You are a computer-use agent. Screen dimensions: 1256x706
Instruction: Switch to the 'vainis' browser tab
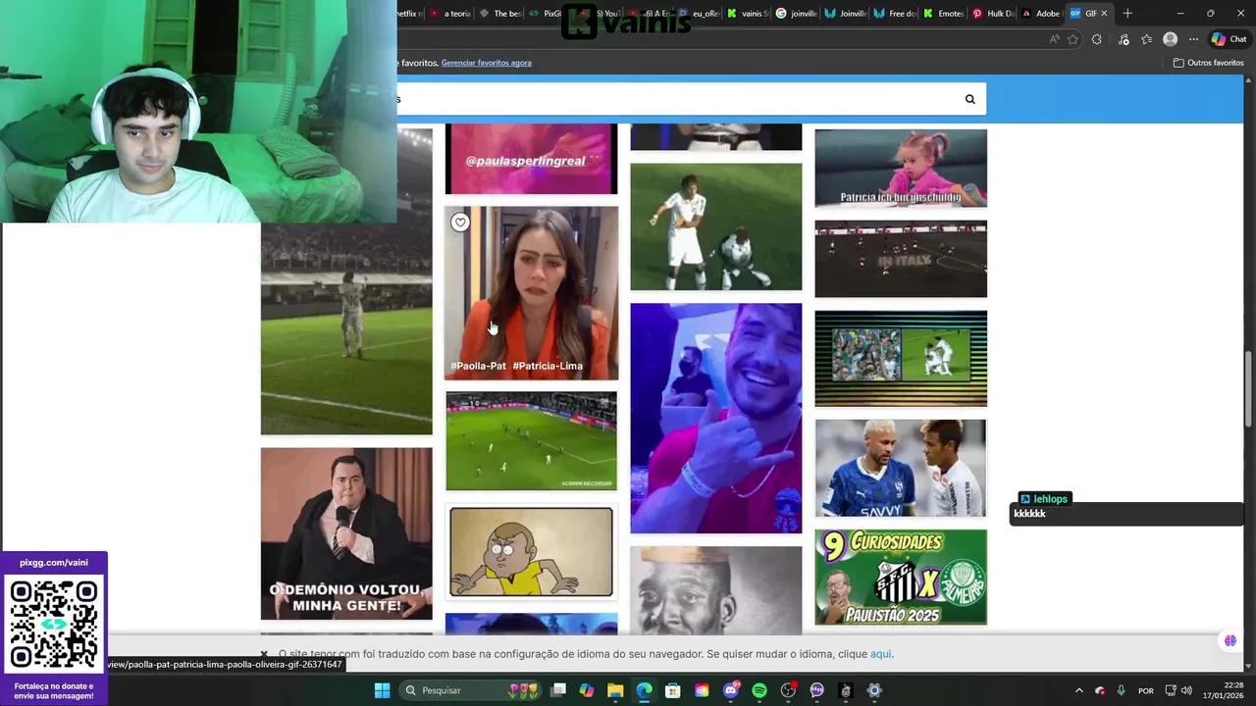[748, 14]
